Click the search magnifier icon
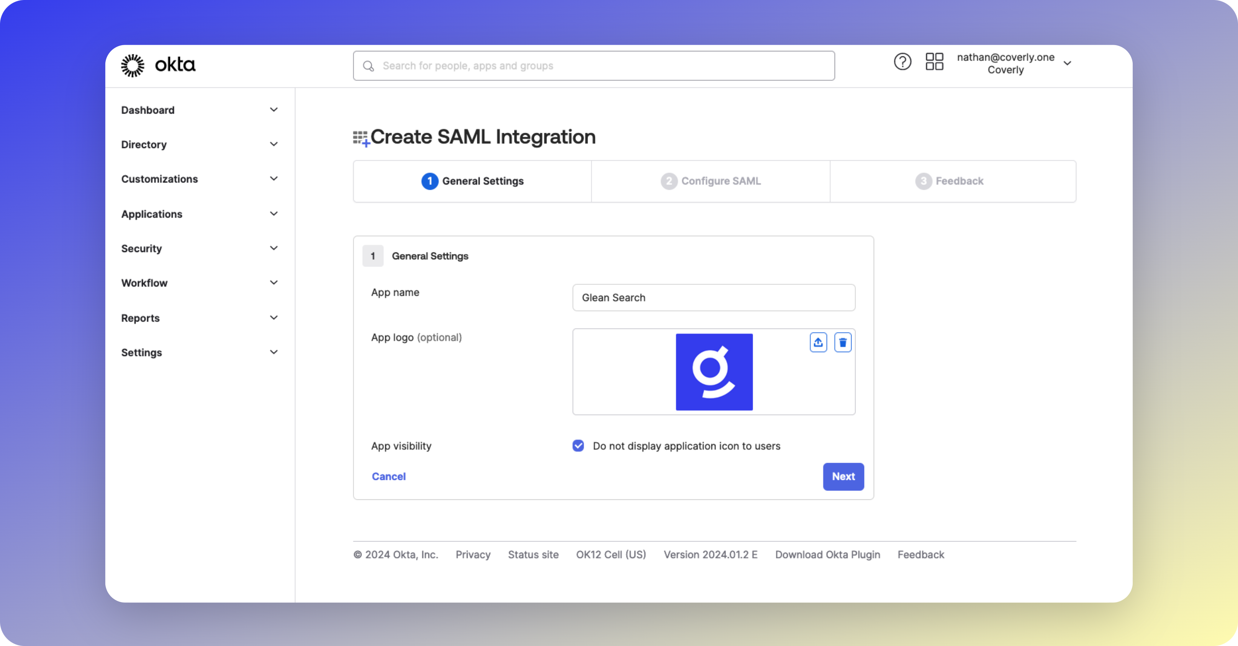 click(x=368, y=66)
